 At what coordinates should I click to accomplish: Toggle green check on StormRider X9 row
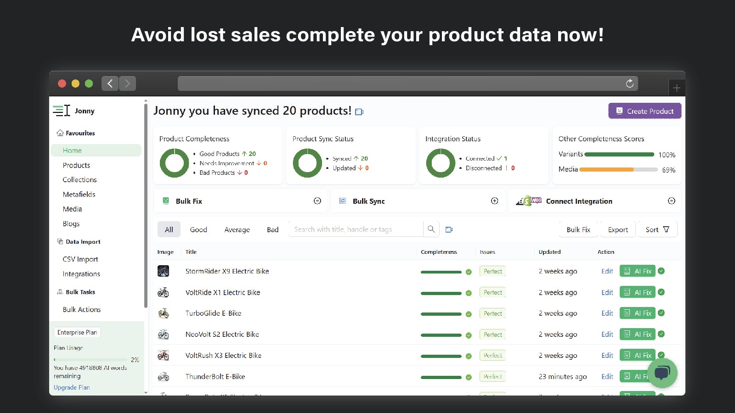pos(661,271)
